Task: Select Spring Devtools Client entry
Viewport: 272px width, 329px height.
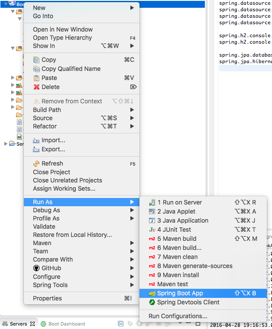Action: 203,302
